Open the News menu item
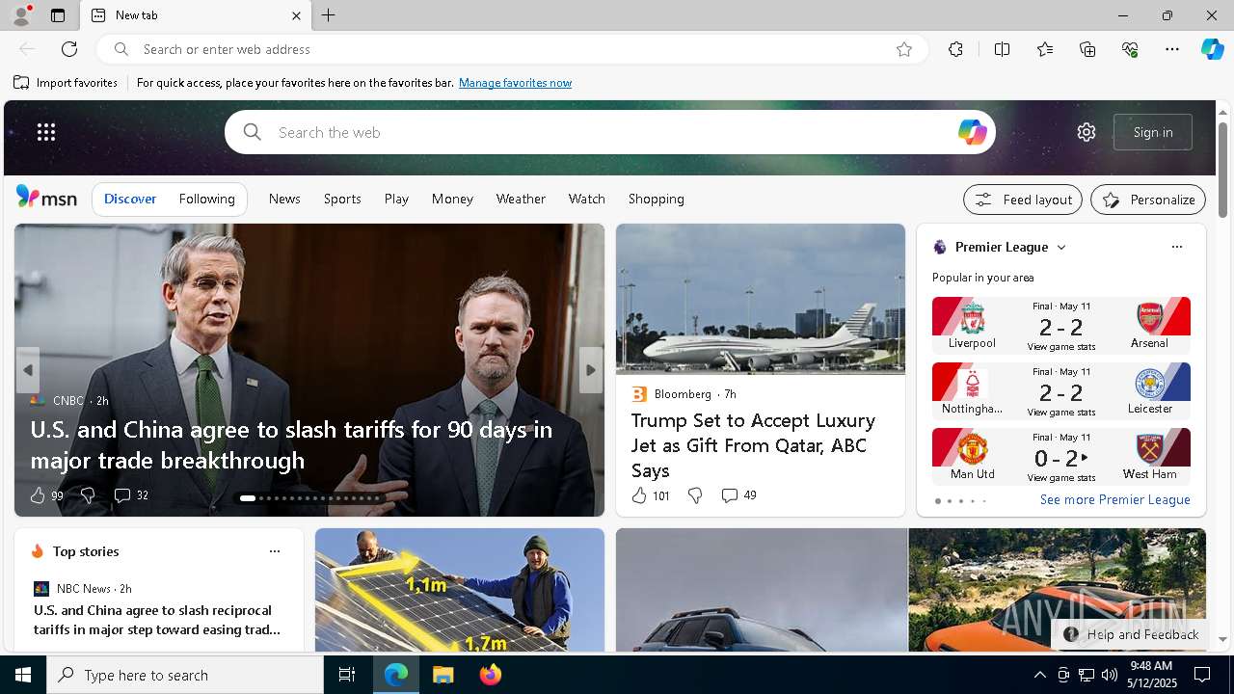Viewport: 1234px width, 694px height. pyautogui.click(x=284, y=199)
